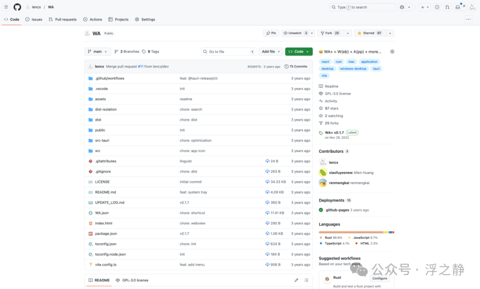Open the README.md file
Screen dimensions: 480x289
click(105, 192)
